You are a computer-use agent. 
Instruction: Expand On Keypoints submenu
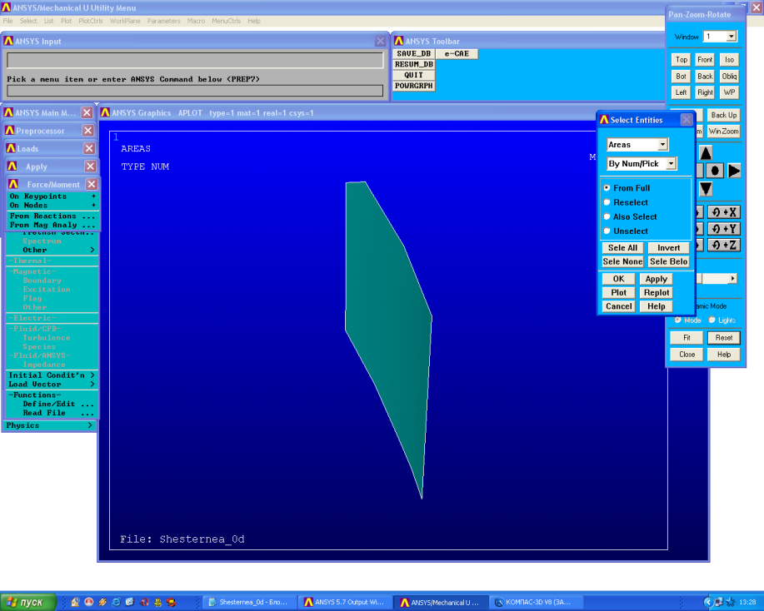(x=52, y=196)
